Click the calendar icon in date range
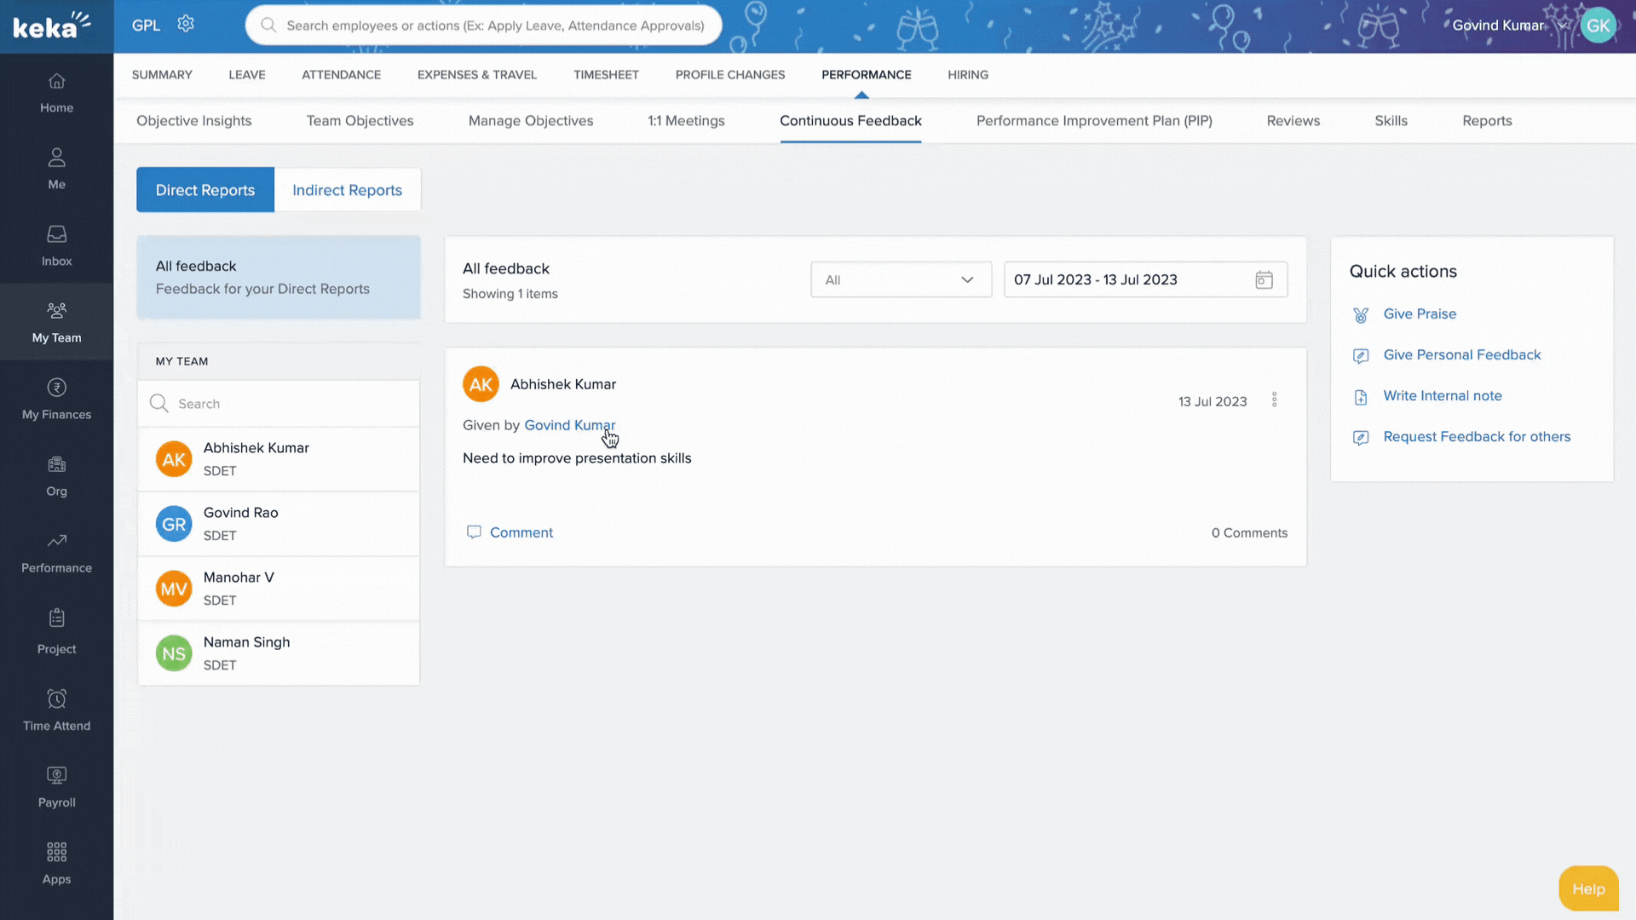 click(x=1264, y=280)
